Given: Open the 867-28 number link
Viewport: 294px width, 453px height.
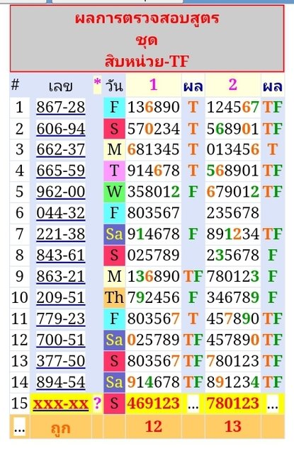Looking at the screenshot, I should [x=61, y=107].
